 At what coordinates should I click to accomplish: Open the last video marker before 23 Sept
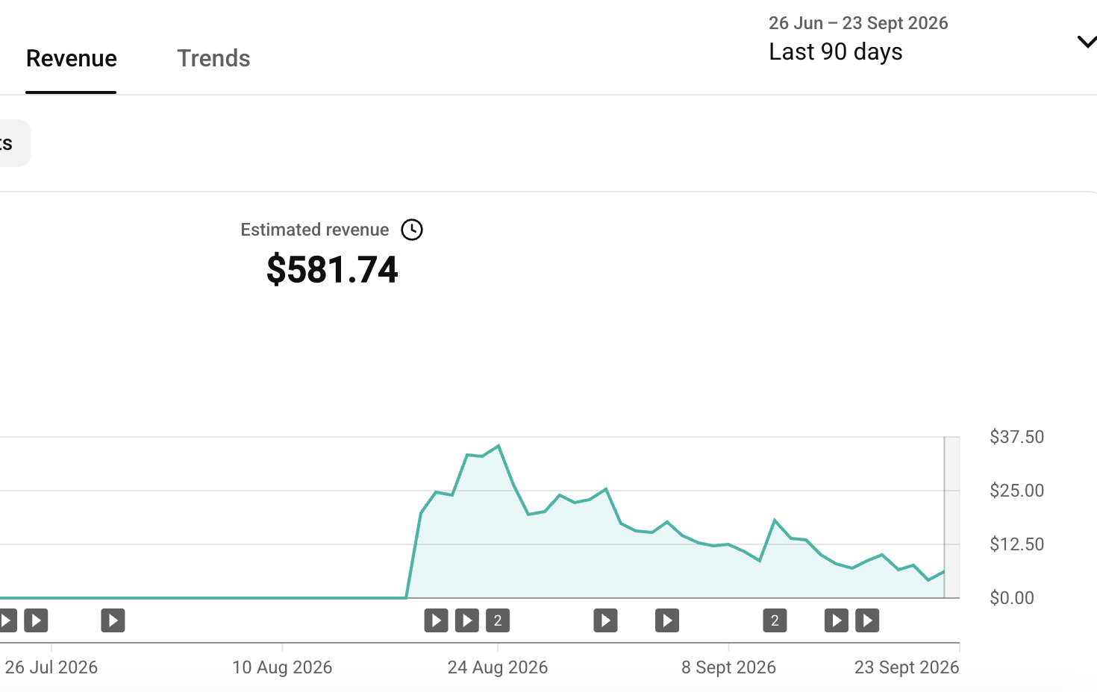coord(867,620)
